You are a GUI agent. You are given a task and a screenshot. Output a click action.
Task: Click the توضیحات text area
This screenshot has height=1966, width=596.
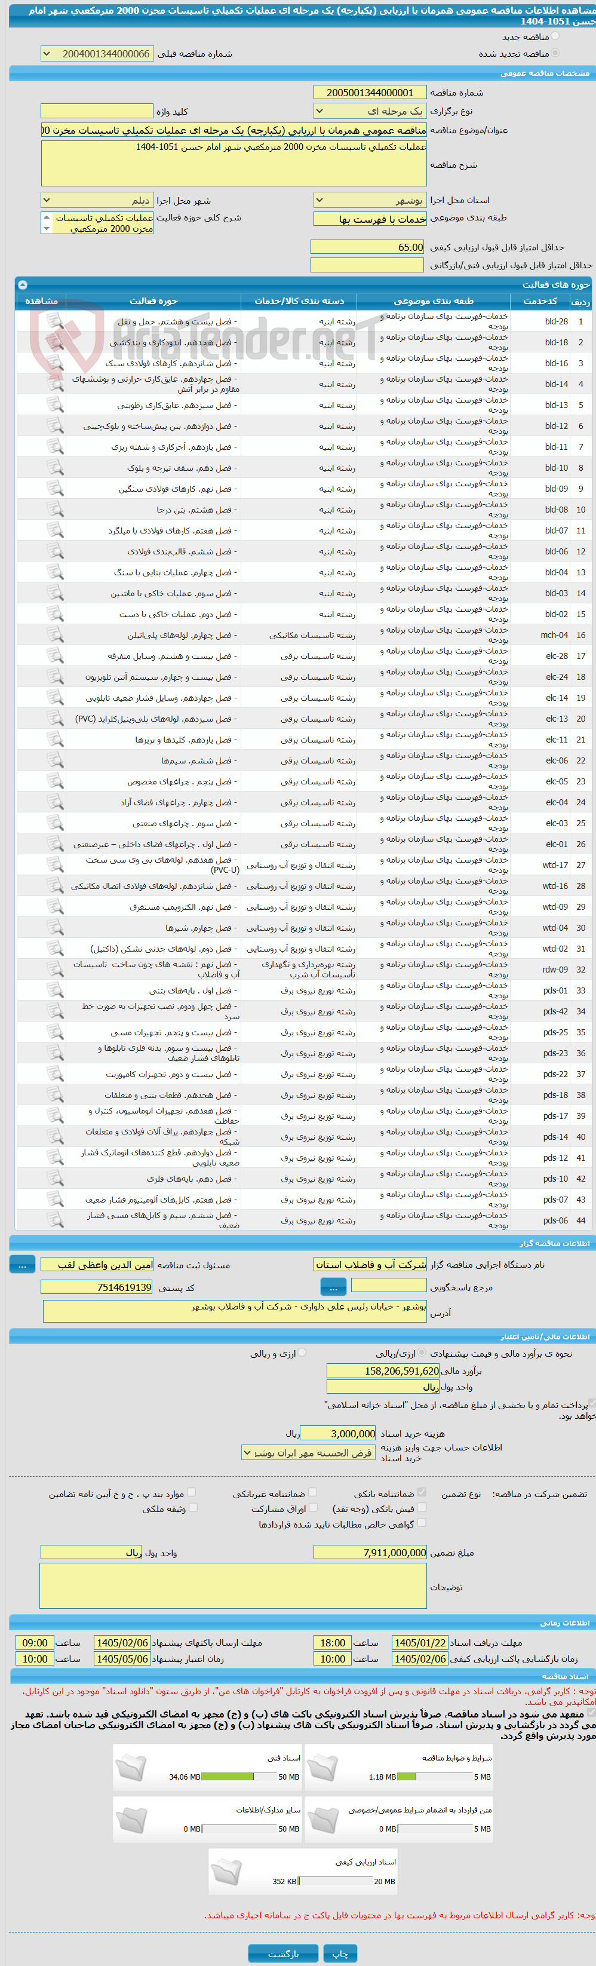[x=234, y=1587]
